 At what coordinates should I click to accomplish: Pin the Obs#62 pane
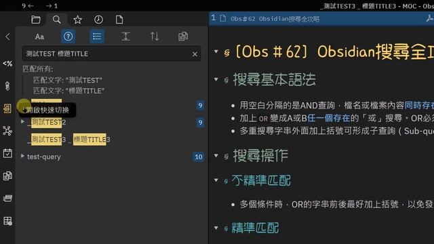pyautogui.click(x=429, y=18)
